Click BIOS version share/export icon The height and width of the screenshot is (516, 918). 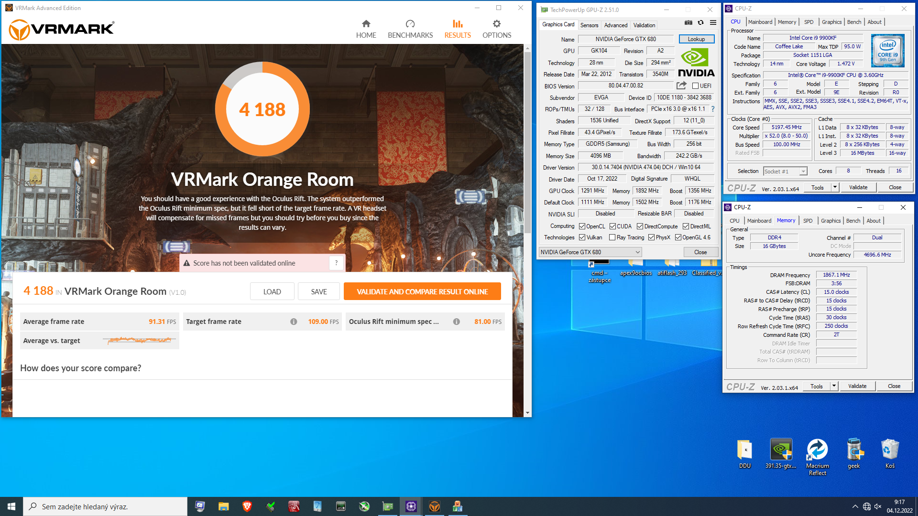(x=681, y=86)
